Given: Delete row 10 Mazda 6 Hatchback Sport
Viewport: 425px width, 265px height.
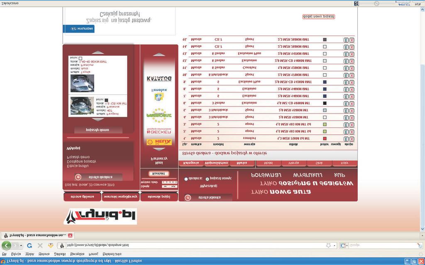Looking at the screenshot, I should coord(352,75).
